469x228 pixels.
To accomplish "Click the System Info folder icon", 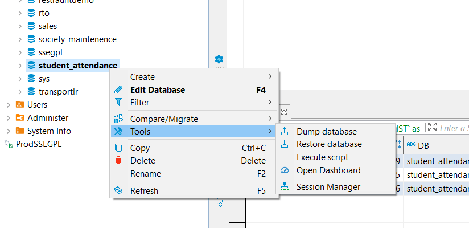I will coord(20,131).
